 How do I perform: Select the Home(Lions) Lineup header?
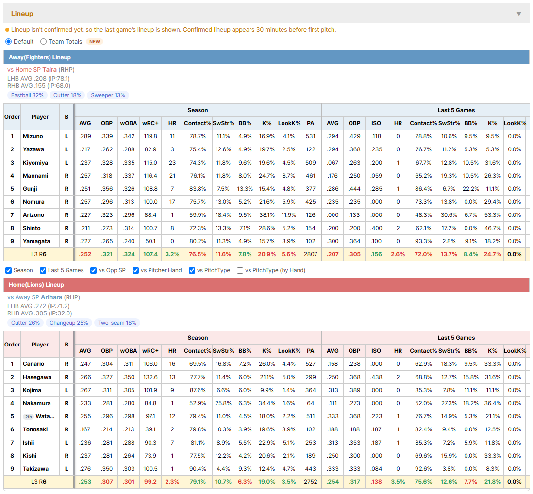[266, 285]
